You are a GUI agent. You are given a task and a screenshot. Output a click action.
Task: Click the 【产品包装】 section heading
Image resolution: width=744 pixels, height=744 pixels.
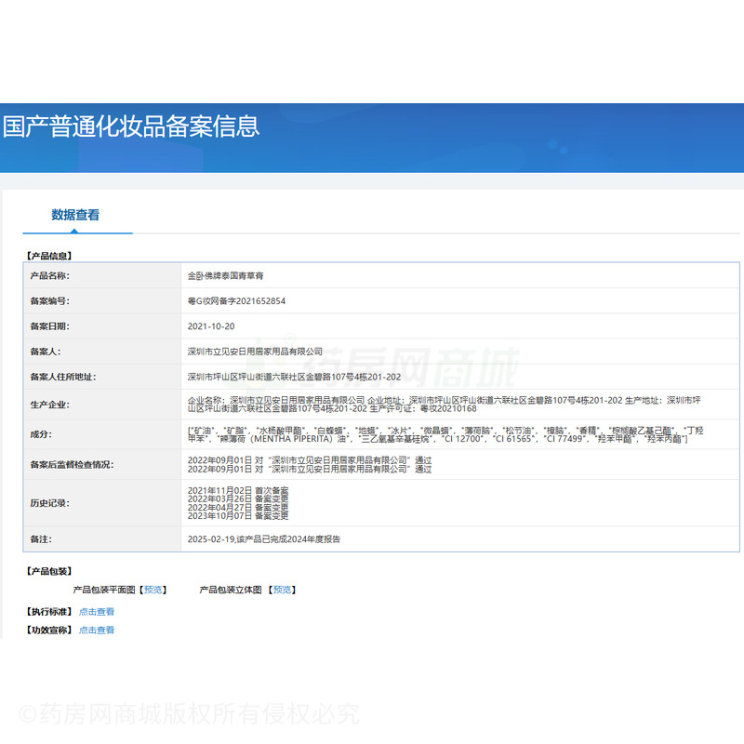pos(48,571)
